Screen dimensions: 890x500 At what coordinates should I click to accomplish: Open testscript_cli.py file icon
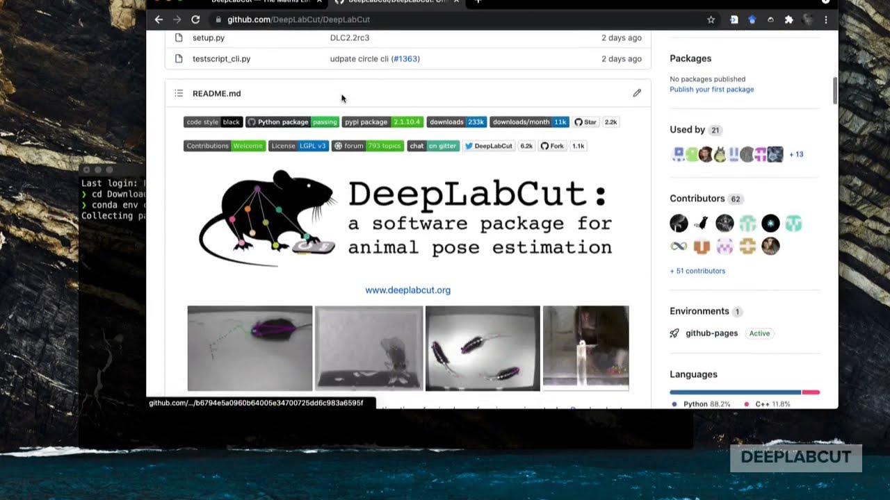pos(179,58)
